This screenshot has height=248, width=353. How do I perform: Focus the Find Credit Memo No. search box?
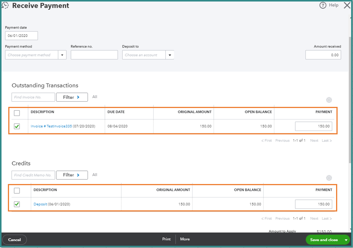(x=33, y=175)
